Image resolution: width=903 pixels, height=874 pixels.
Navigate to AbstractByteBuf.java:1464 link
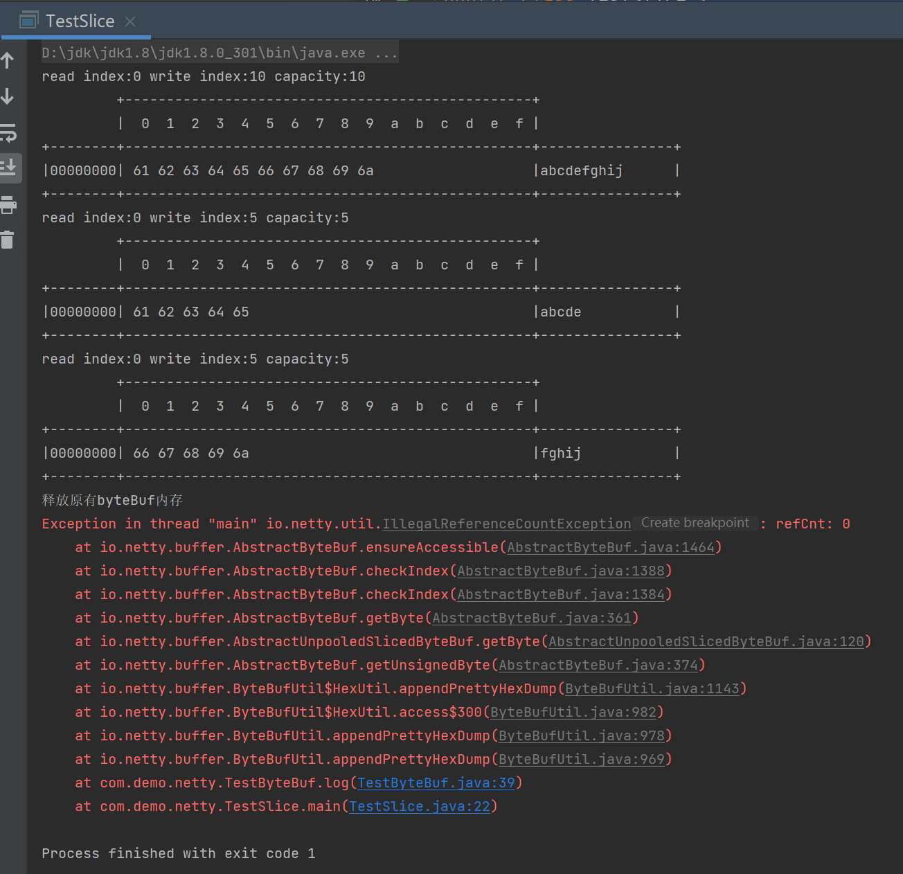610,548
